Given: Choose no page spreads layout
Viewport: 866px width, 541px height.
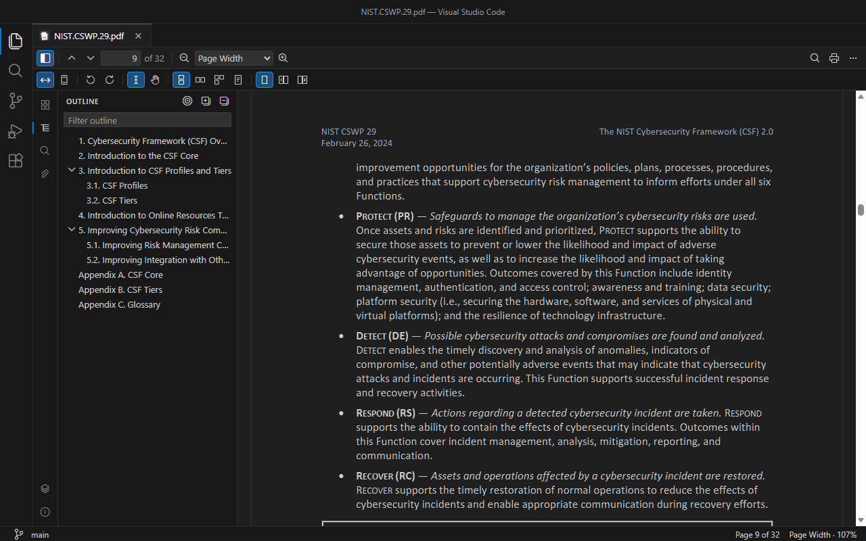Looking at the screenshot, I should tap(265, 80).
